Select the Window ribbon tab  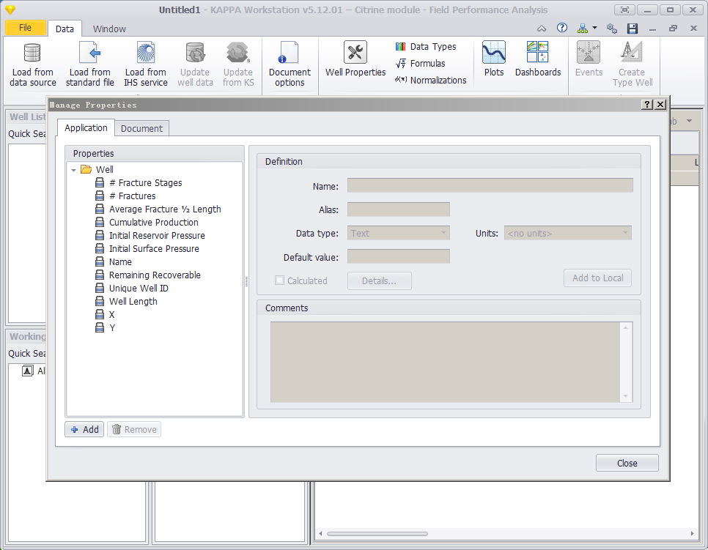[x=109, y=29]
